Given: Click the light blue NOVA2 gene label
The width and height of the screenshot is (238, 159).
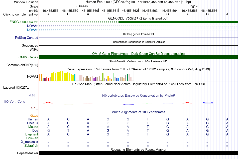Looking at the screenshot, I should [33, 30].
